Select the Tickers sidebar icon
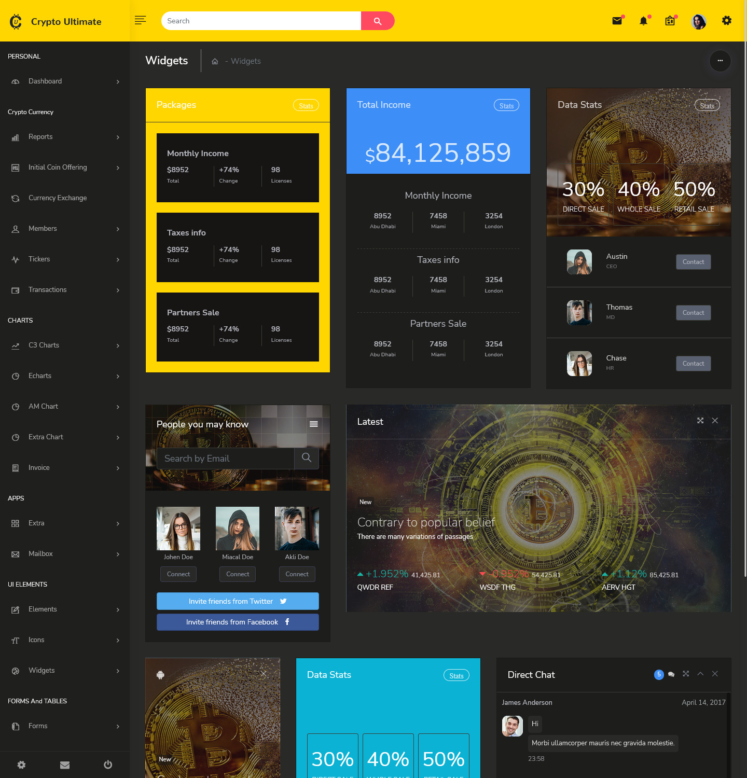Screen dimensions: 747x778 click(15, 259)
